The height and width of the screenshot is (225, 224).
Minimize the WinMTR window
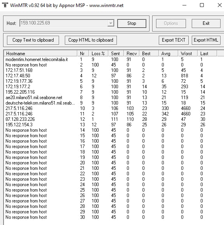coord(184,5)
